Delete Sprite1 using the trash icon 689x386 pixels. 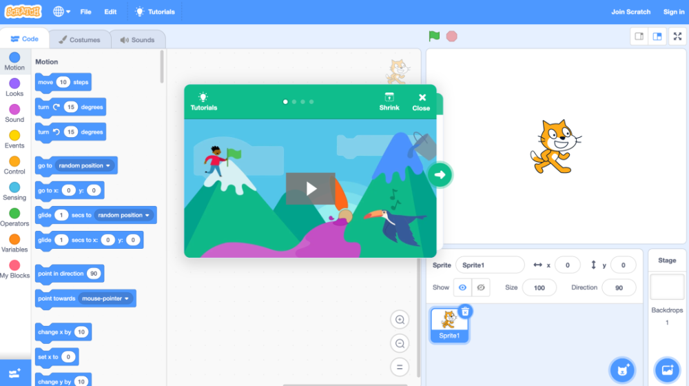point(465,312)
